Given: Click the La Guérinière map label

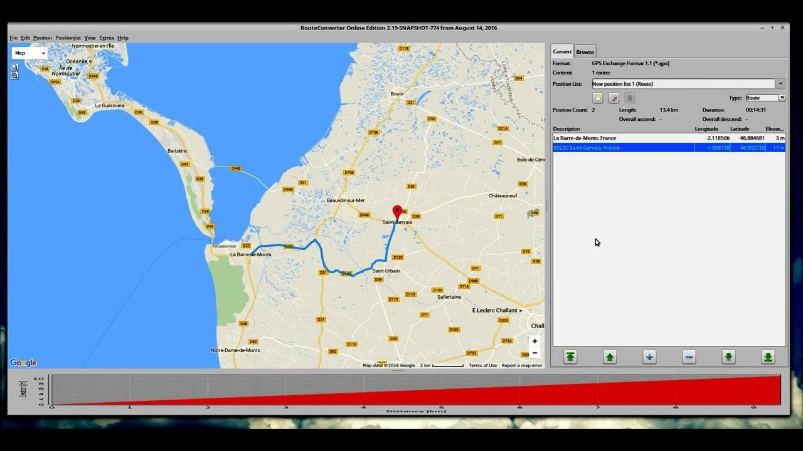Looking at the screenshot, I should [x=110, y=106].
